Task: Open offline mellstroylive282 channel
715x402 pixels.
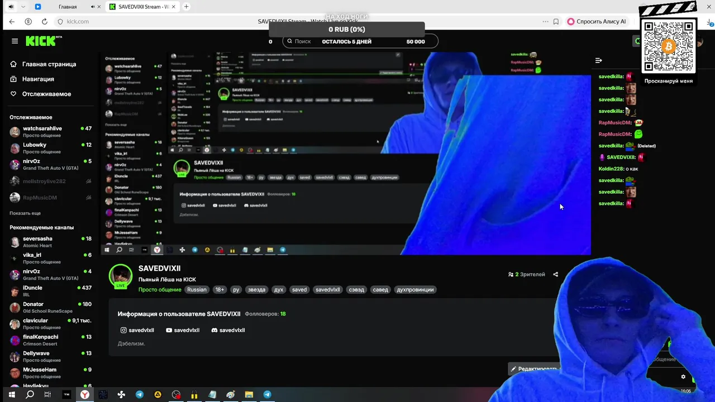Action: [x=50, y=181]
